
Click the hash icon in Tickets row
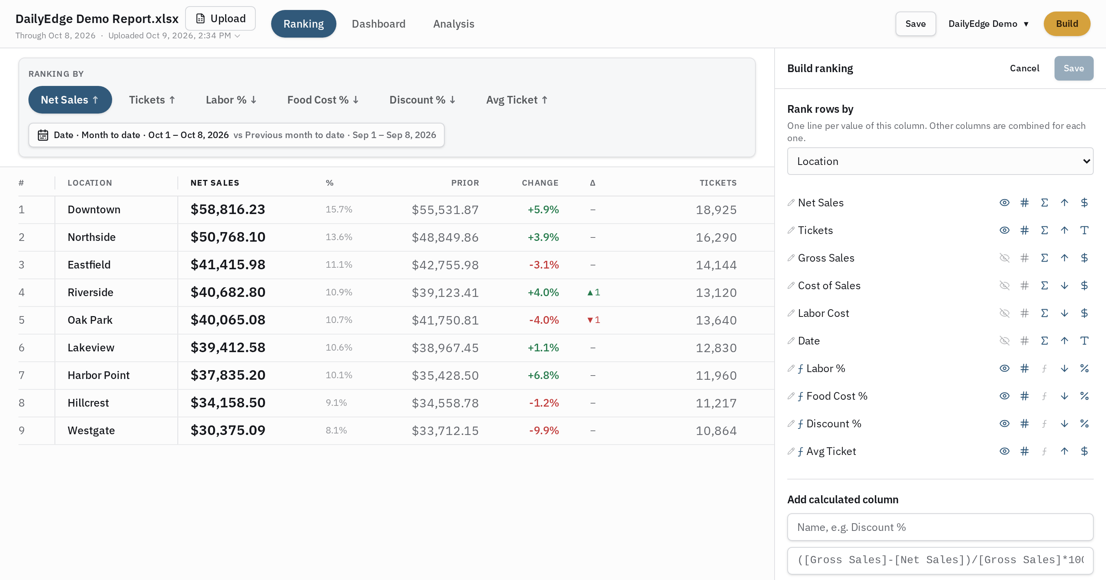[x=1025, y=231]
